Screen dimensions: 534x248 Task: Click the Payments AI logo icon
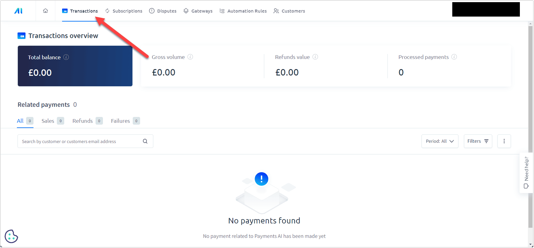(18, 10)
